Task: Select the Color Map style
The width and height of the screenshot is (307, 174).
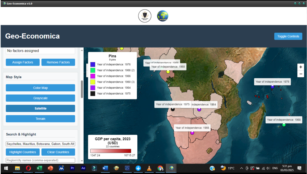Action: [x=40, y=88]
